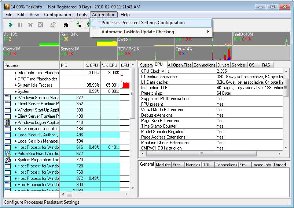This screenshot has width=294, height=208.
Task: Open the Configuration menu
Action: point(58,15)
